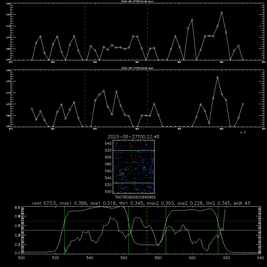Click the image x-axis tick labels 760–860
This screenshot has width=267, height=267.
[135, 197]
